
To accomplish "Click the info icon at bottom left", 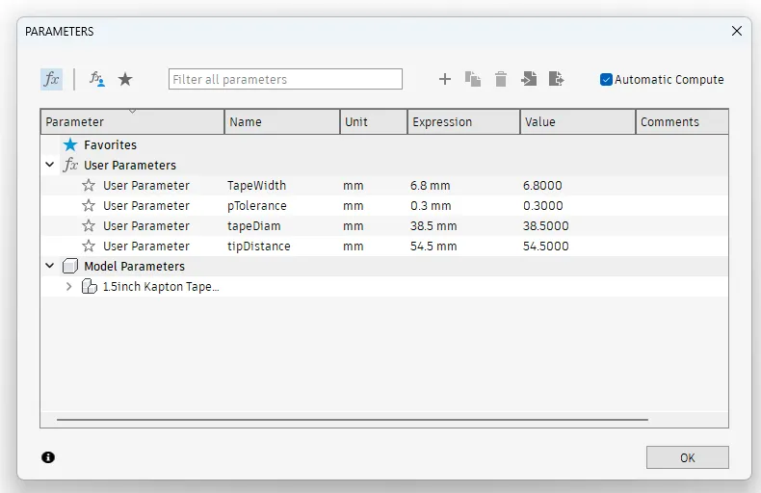I will tap(48, 457).
